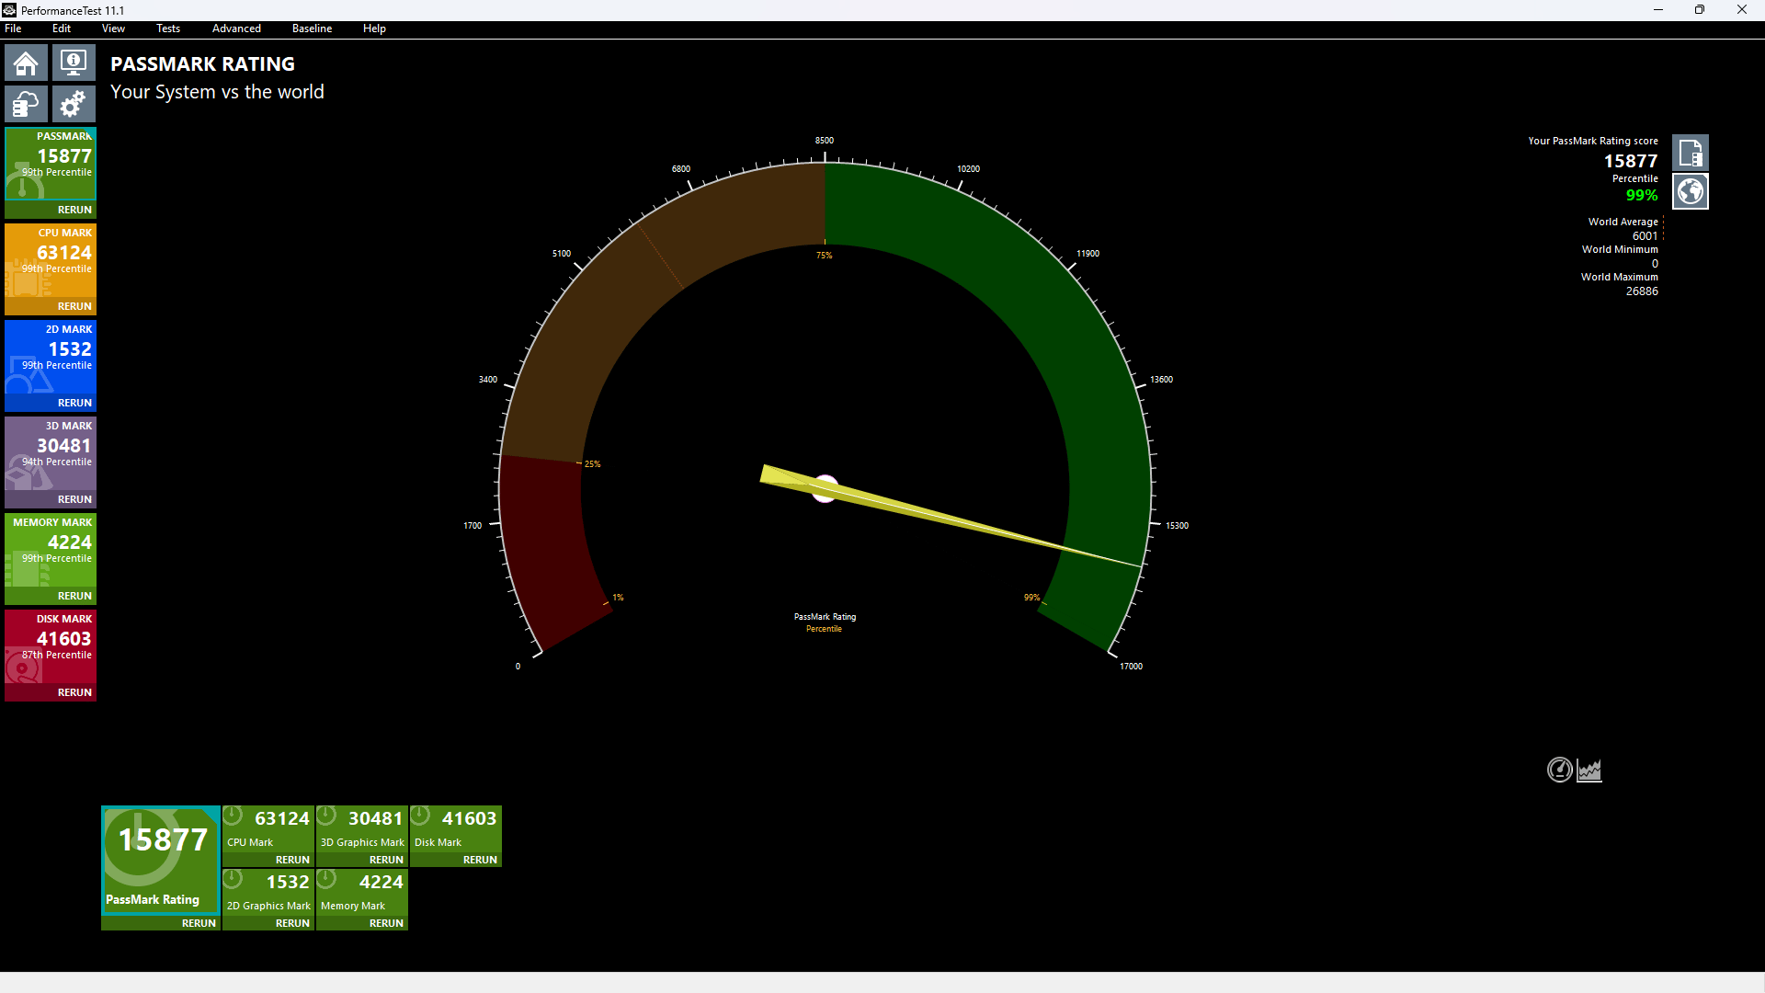The width and height of the screenshot is (1765, 993).
Task: Rerun the 3D MARK test in the sidebar
Action: click(x=74, y=499)
